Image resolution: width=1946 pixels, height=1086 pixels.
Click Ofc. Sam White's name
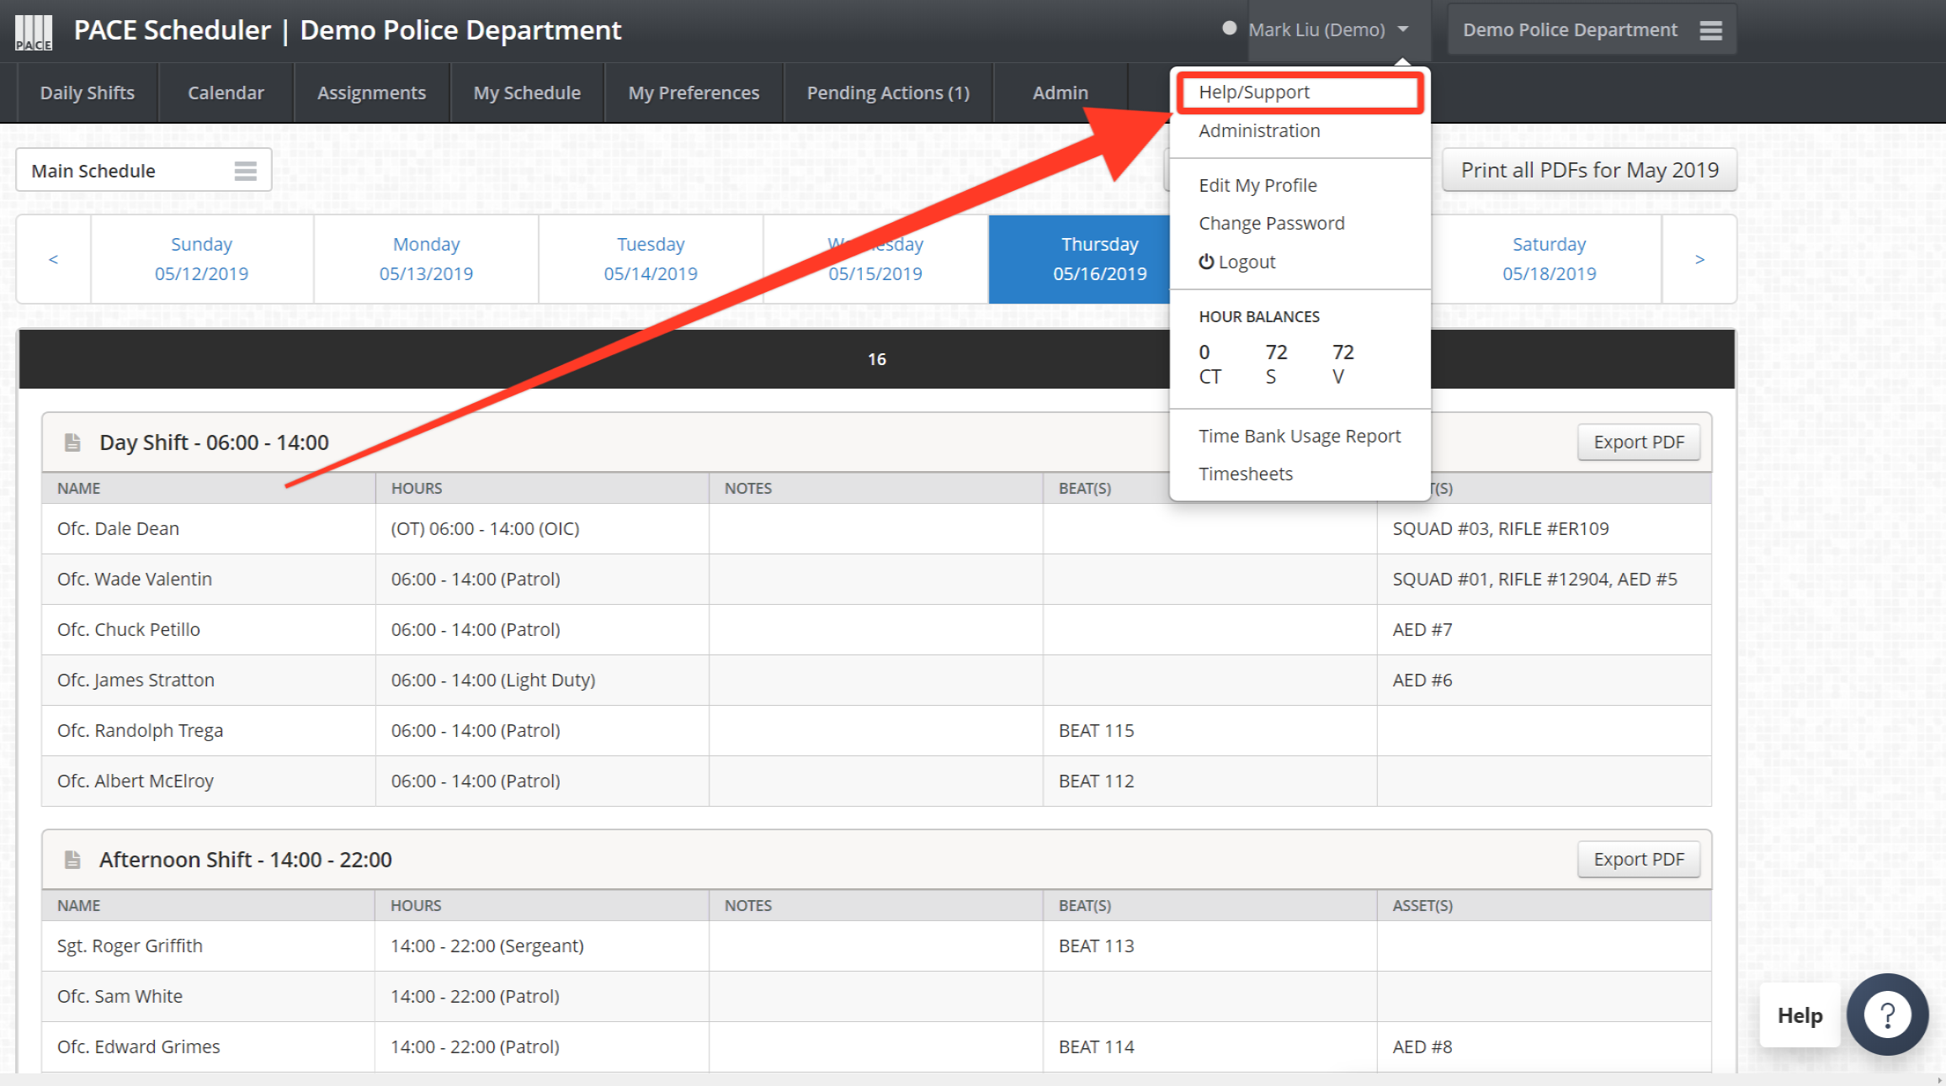(120, 996)
